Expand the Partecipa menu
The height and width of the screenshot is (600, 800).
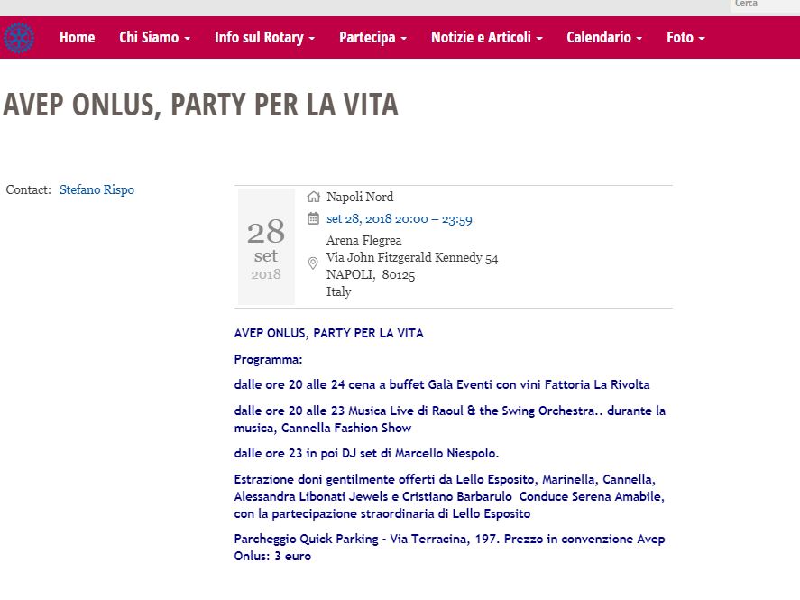[372, 37]
